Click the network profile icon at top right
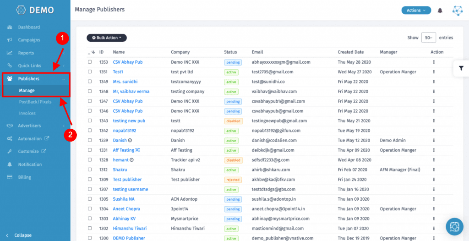The height and width of the screenshot is (241, 469). point(457,11)
